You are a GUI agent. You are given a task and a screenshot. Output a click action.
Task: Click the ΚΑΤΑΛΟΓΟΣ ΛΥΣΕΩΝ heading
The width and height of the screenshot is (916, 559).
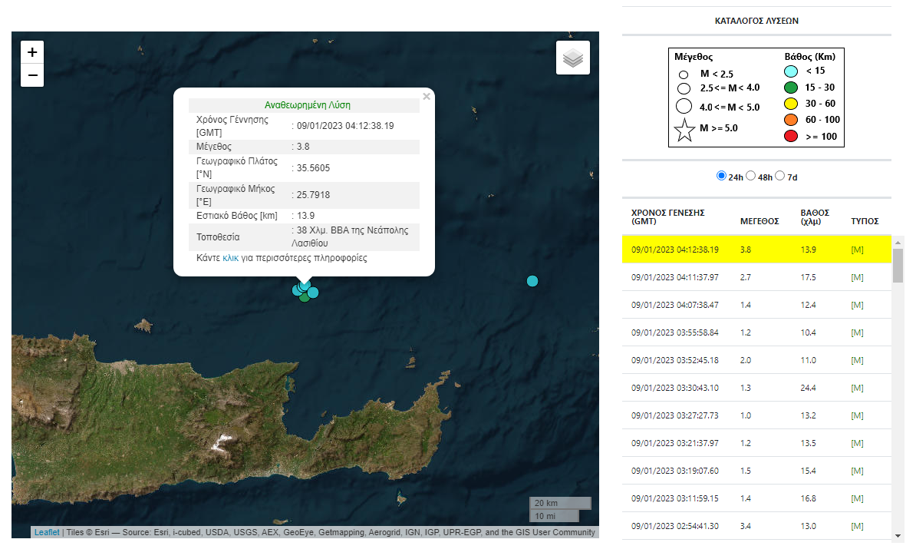click(x=756, y=21)
